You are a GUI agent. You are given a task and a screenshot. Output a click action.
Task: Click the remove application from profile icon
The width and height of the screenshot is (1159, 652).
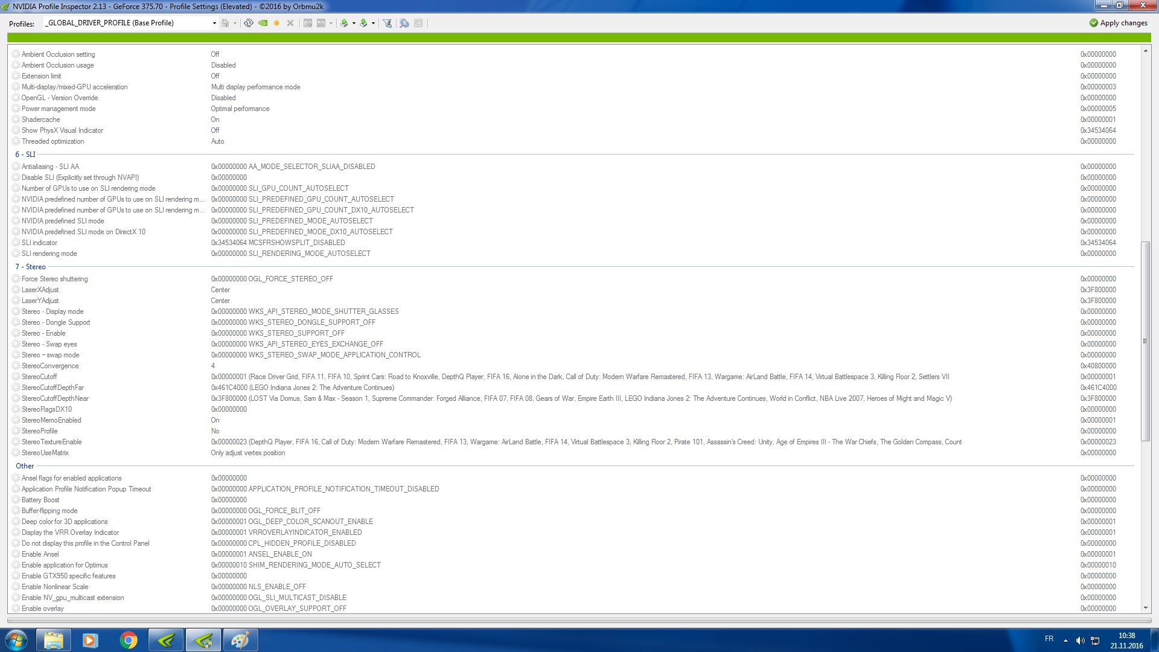click(321, 23)
